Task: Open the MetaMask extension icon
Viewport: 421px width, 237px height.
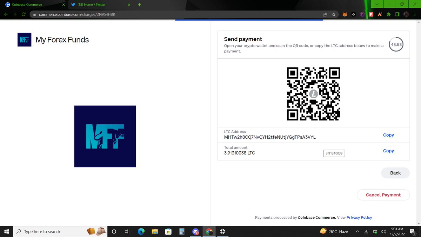Action: click(x=345, y=14)
